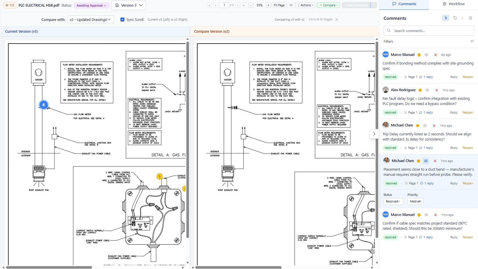Reopen Michael Chen's Trip Delay comment

coord(468,148)
